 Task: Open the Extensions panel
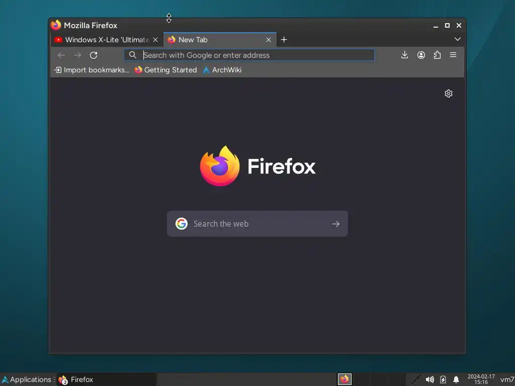coord(437,55)
